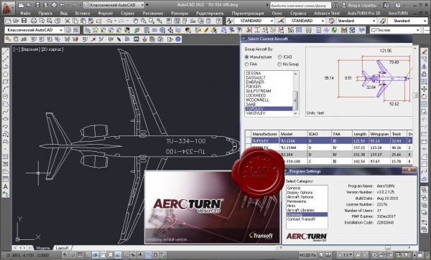
Task: Select Licensing in category list
Action: tap(307, 215)
